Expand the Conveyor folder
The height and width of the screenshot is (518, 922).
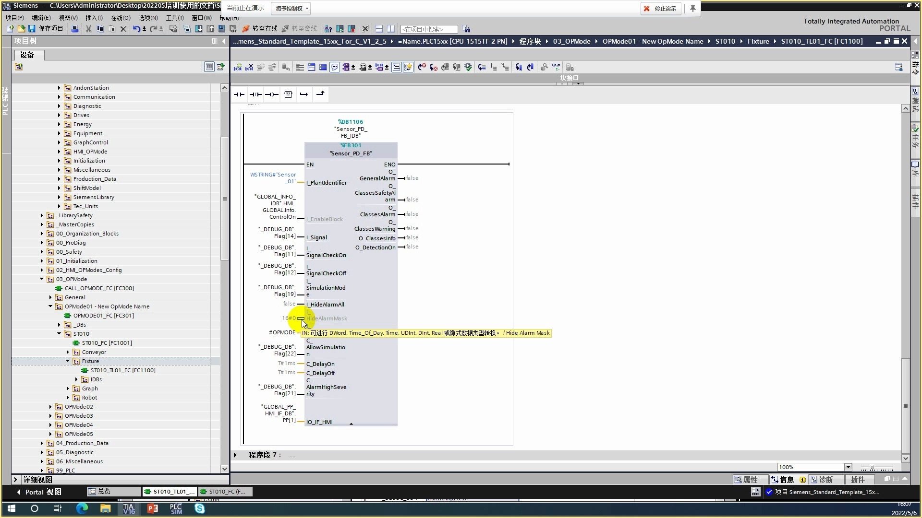click(68, 352)
